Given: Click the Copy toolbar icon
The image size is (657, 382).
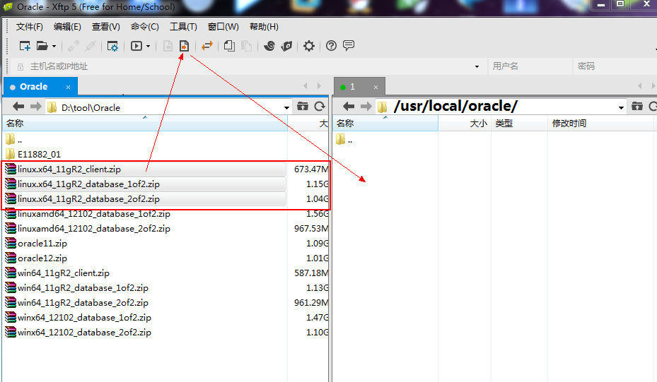Looking at the screenshot, I should [229, 46].
